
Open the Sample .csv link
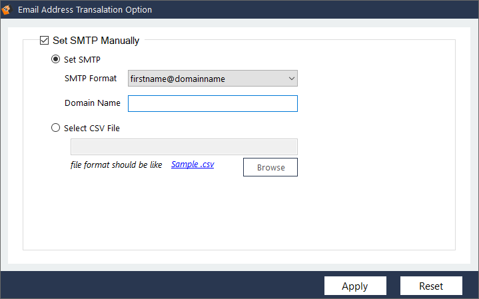(193, 164)
